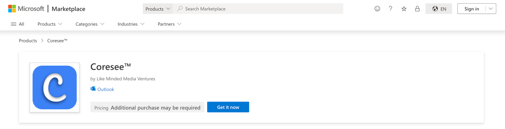Expand the Partners navigation menu
This screenshot has width=505, height=129.
point(169,24)
